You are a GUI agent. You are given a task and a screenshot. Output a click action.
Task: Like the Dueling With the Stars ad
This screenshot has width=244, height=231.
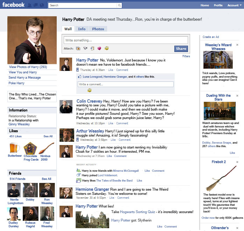[x=232, y=153]
